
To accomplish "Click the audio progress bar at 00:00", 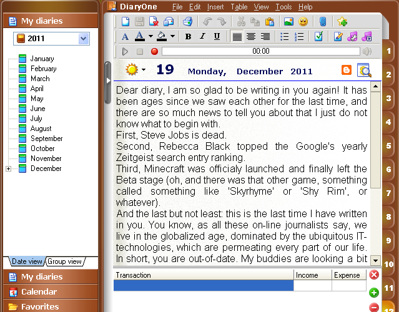I will tap(261, 51).
